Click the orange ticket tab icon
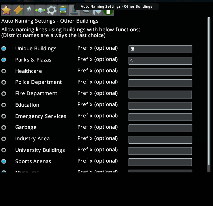 click(18, 10)
